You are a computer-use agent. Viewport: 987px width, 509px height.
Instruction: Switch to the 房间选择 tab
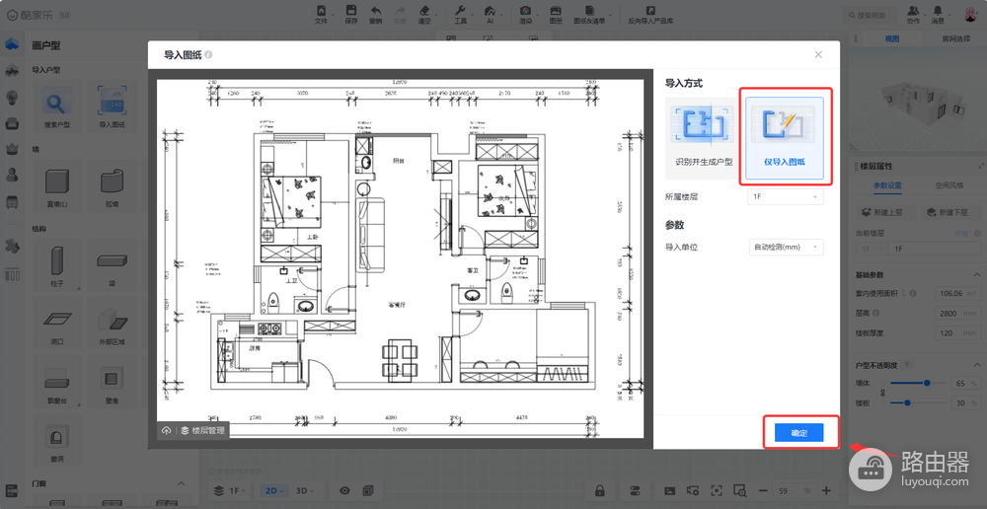[x=954, y=38]
